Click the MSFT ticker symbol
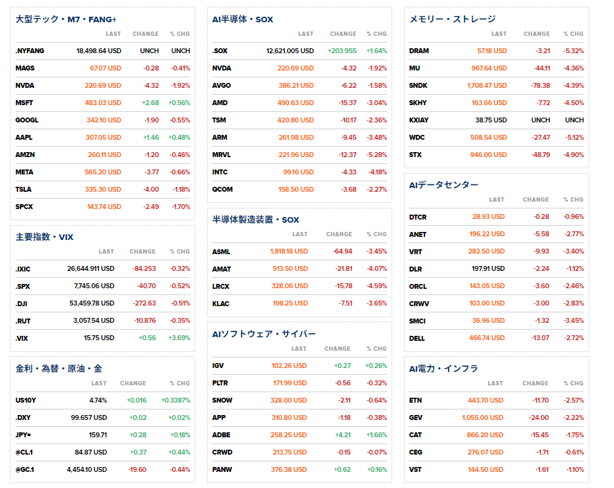Viewport: 614px width, 488px height. tap(24, 103)
